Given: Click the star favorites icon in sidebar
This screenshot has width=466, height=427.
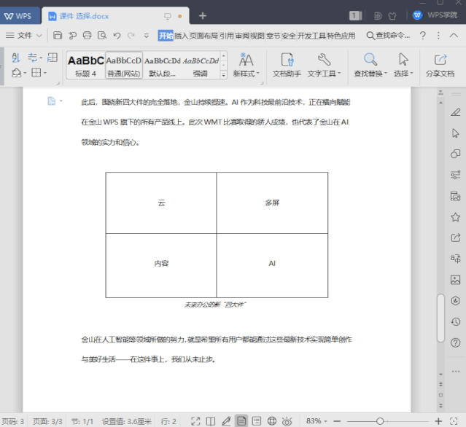Looking at the screenshot, I should (x=455, y=217).
